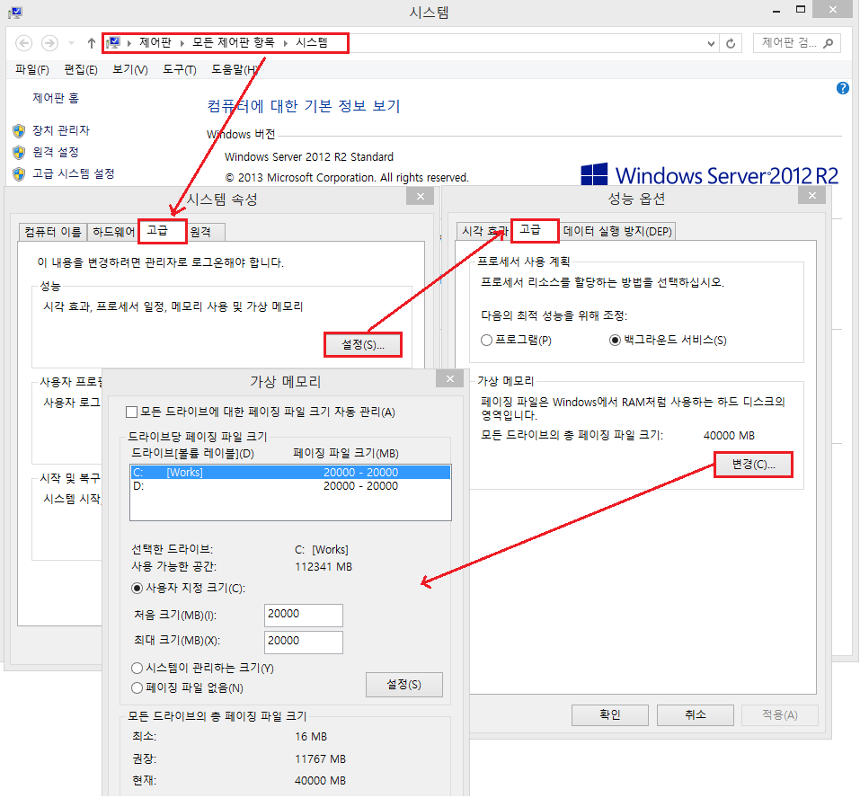Click 변경(C)... button for virtual memory

click(x=753, y=465)
